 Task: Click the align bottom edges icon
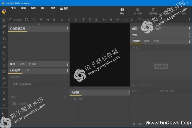point(54,20)
